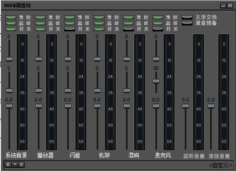Toggle the 主录交换 switch
Screen dimensions: 236x171
click(187, 18)
